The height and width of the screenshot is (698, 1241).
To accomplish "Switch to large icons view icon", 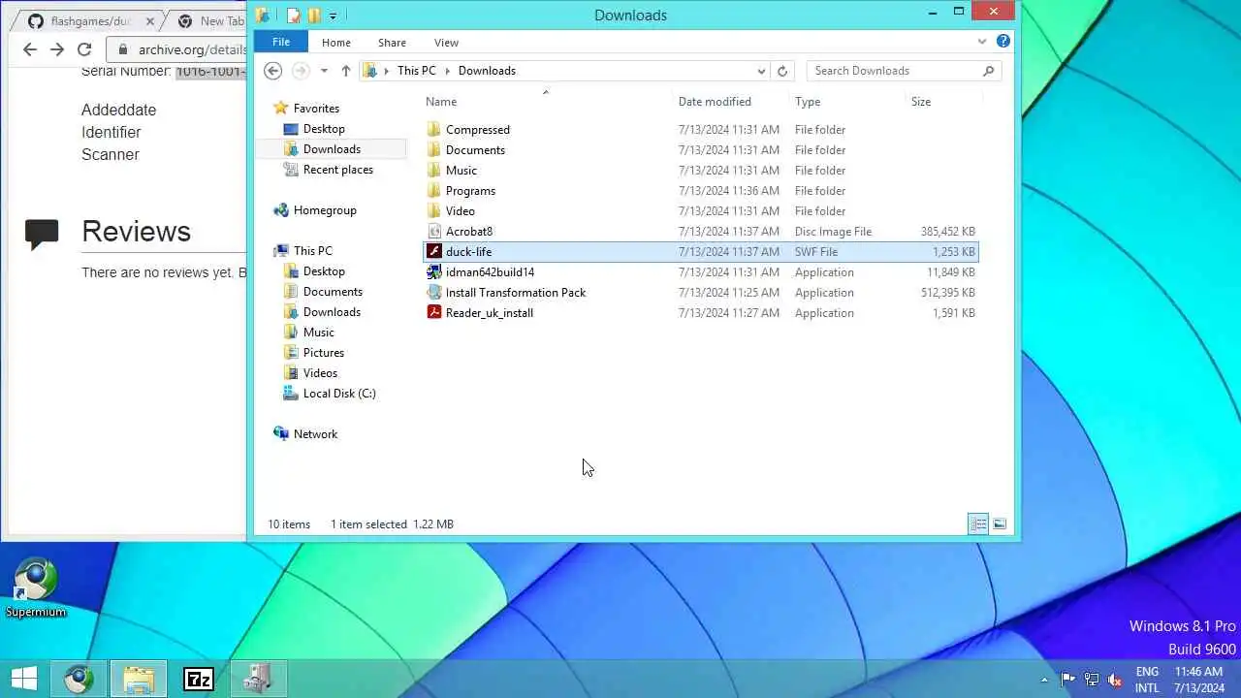I will pos(1000,523).
